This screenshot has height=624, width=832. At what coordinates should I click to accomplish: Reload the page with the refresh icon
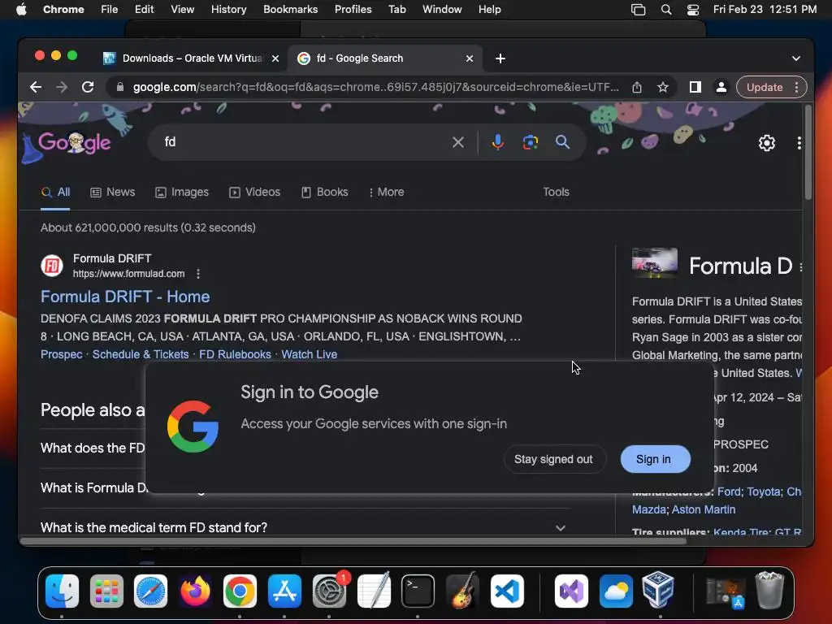coord(88,87)
